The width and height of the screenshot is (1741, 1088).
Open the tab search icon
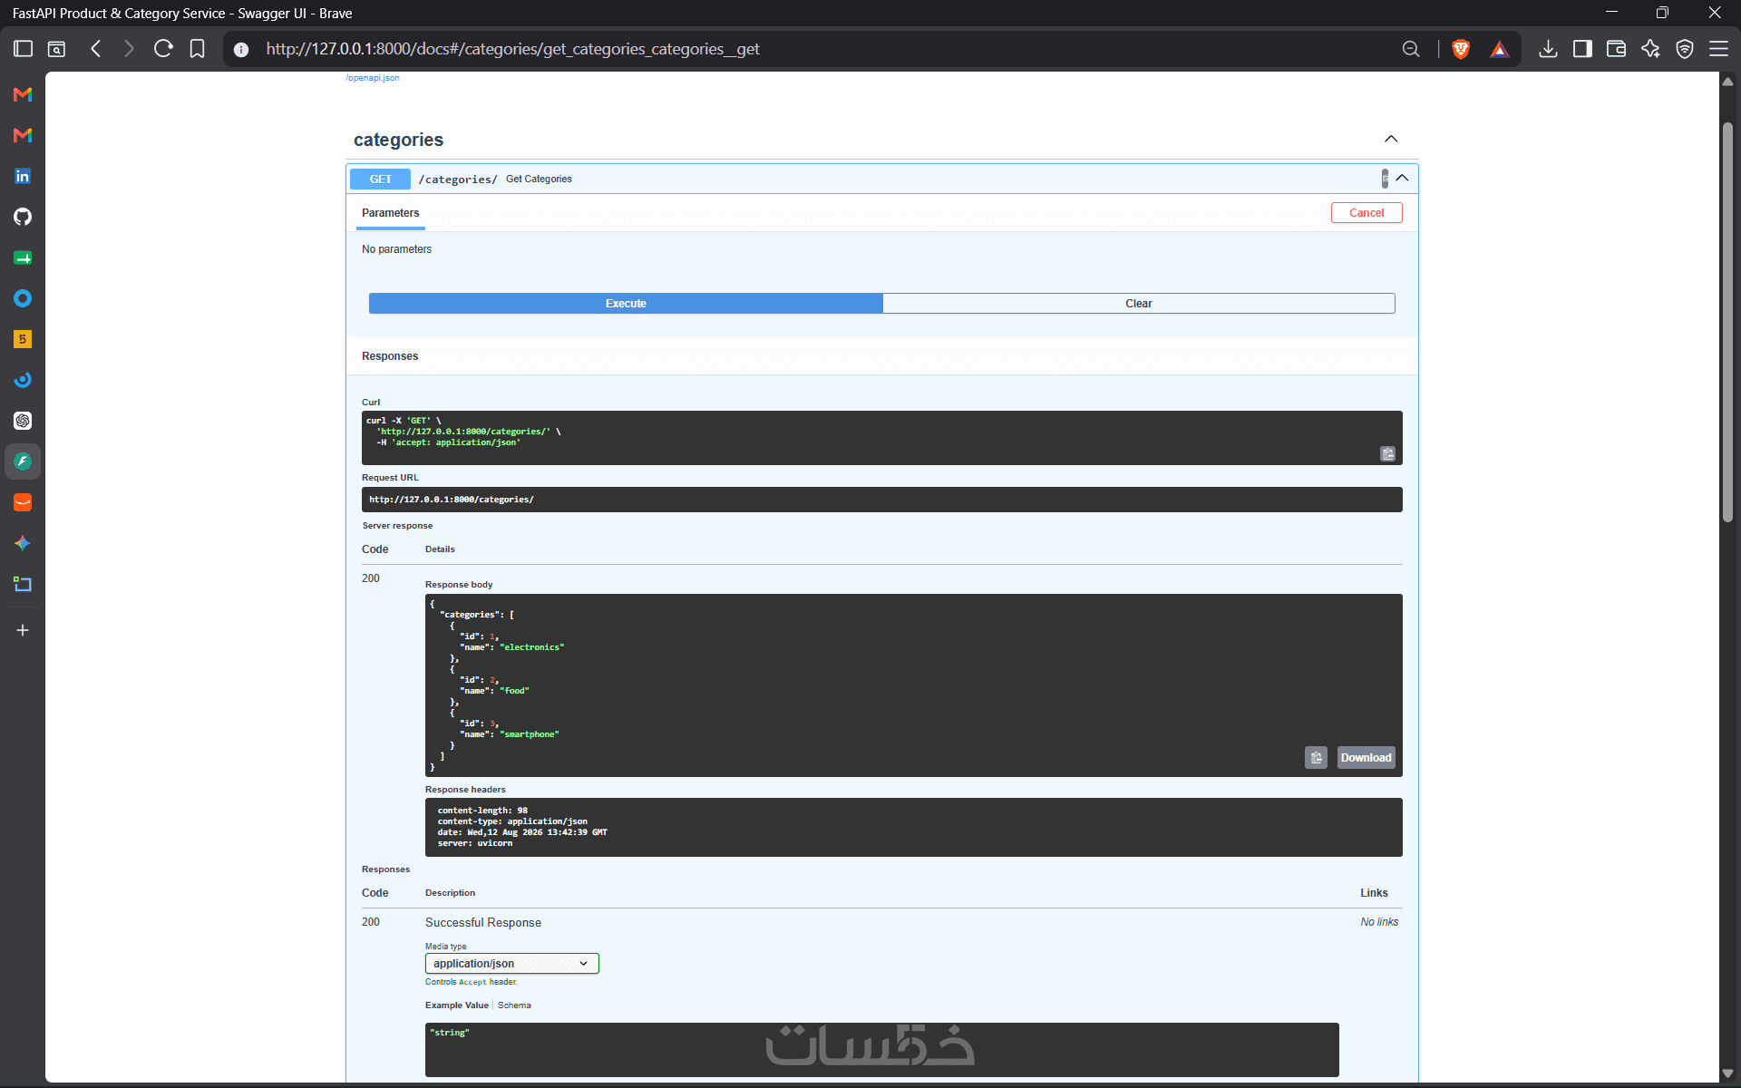coord(56,49)
